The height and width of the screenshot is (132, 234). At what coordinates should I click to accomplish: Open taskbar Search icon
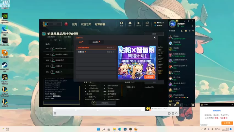click(104, 129)
